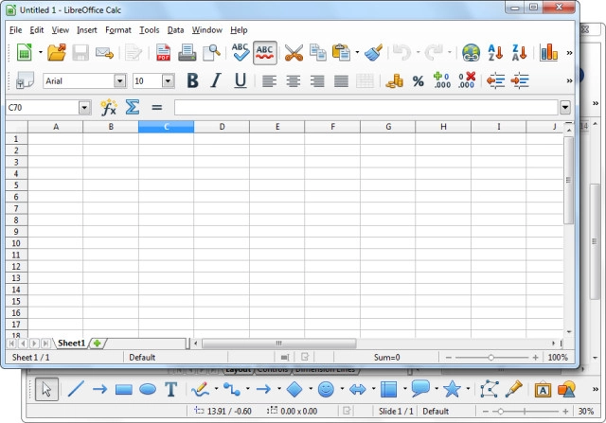The image size is (606, 423).
Task: Open the Styles and Formatting icon
Action: tap(26, 80)
